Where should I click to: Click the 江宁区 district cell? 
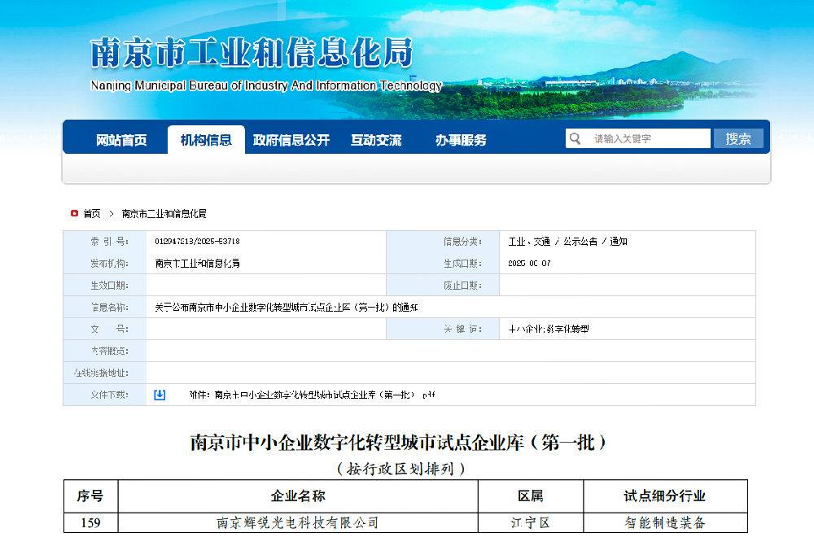(x=530, y=522)
